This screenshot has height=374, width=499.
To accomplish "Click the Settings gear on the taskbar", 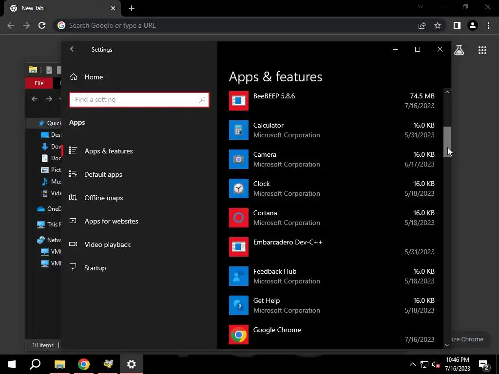I will [x=132, y=364].
